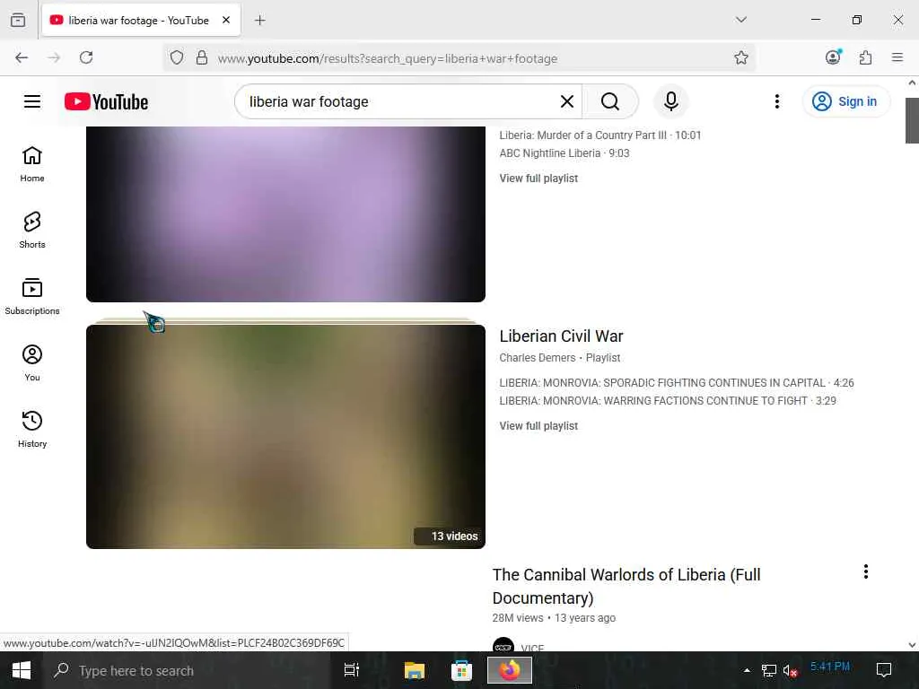
Task: Click the Windows taskbar search box
Action: 188,670
